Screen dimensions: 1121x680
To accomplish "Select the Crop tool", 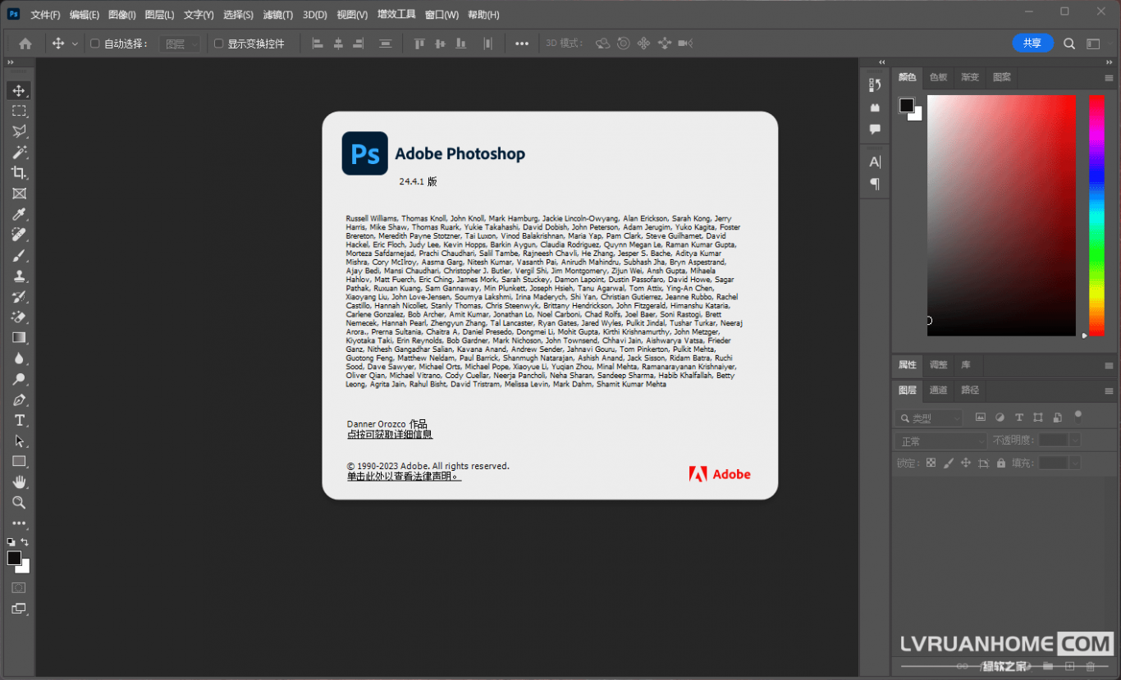I will coord(19,172).
